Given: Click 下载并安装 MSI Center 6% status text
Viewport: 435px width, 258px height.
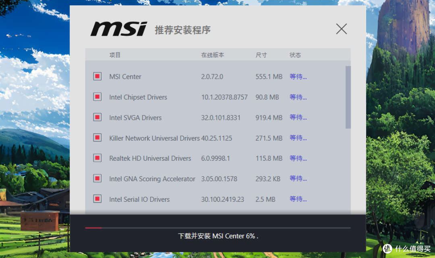Looking at the screenshot, I should (x=218, y=236).
